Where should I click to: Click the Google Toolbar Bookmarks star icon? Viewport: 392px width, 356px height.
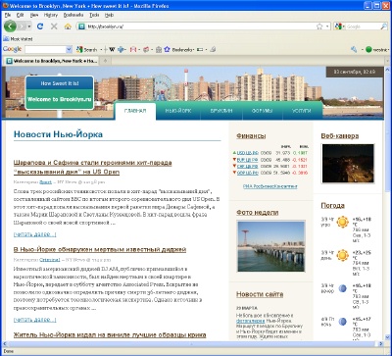point(168,49)
